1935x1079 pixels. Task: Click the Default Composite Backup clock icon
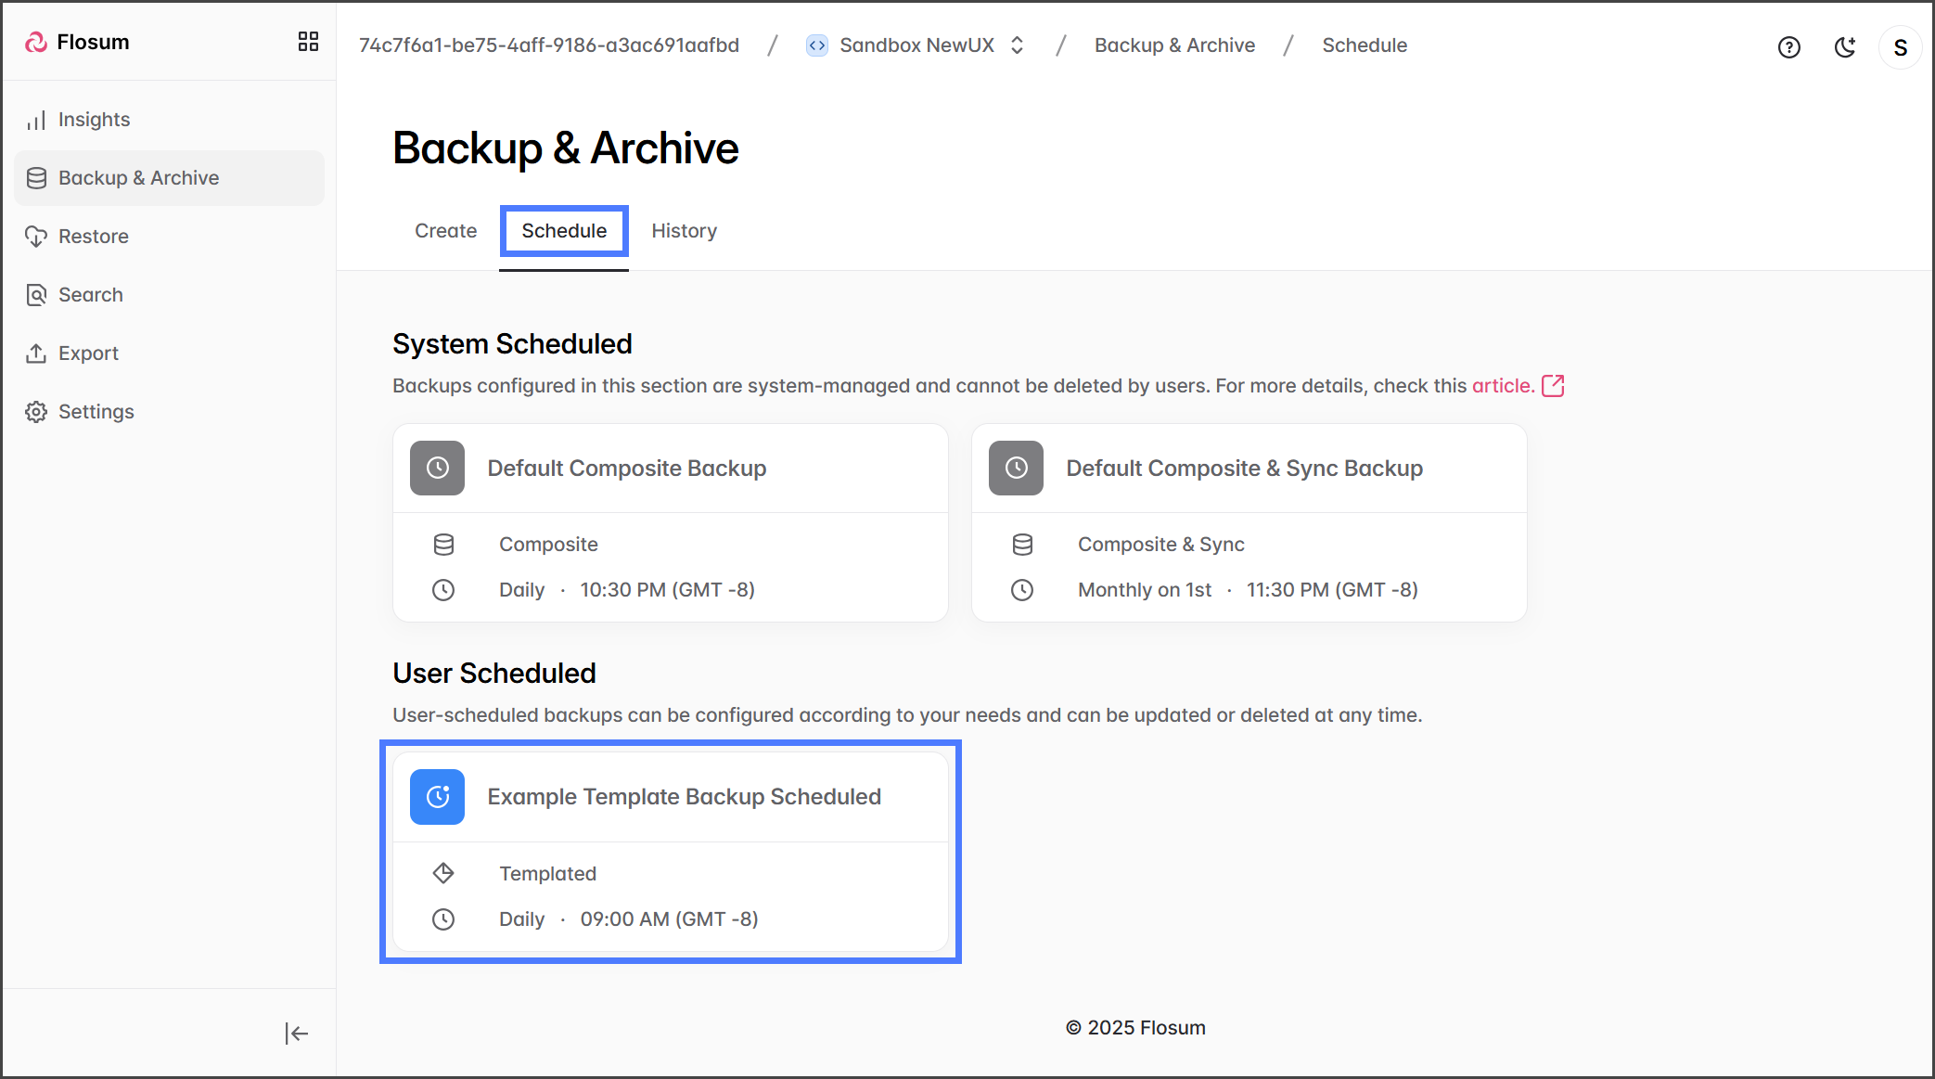pos(437,468)
